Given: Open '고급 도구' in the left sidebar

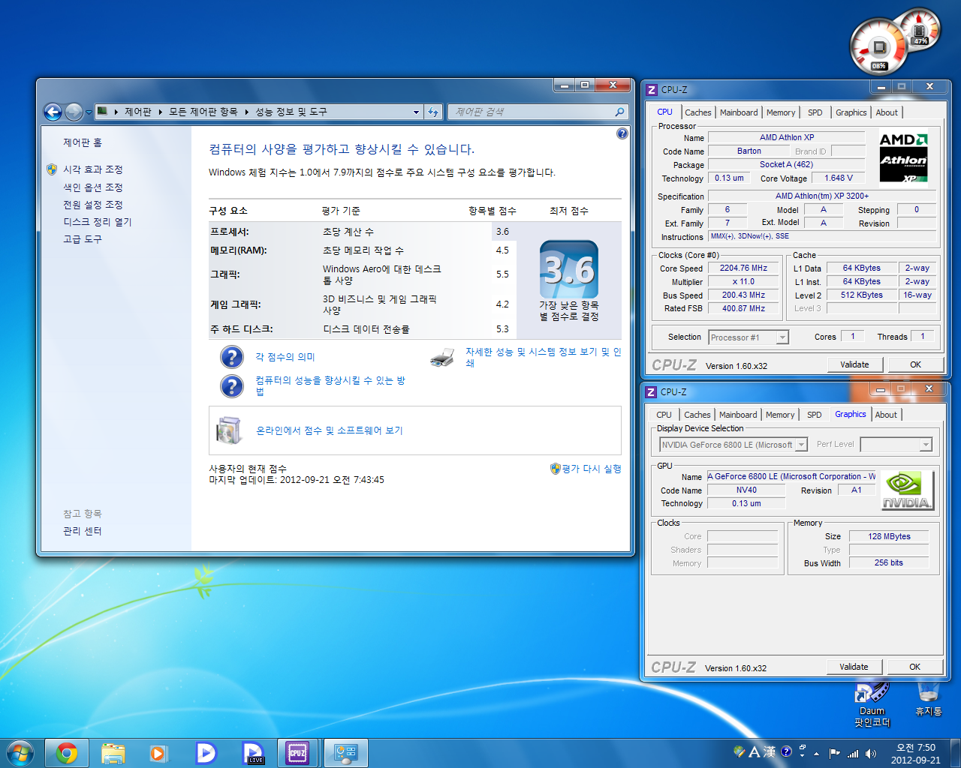Looking at the screenshot, I should pyautogui.click(x=83, y=239).
